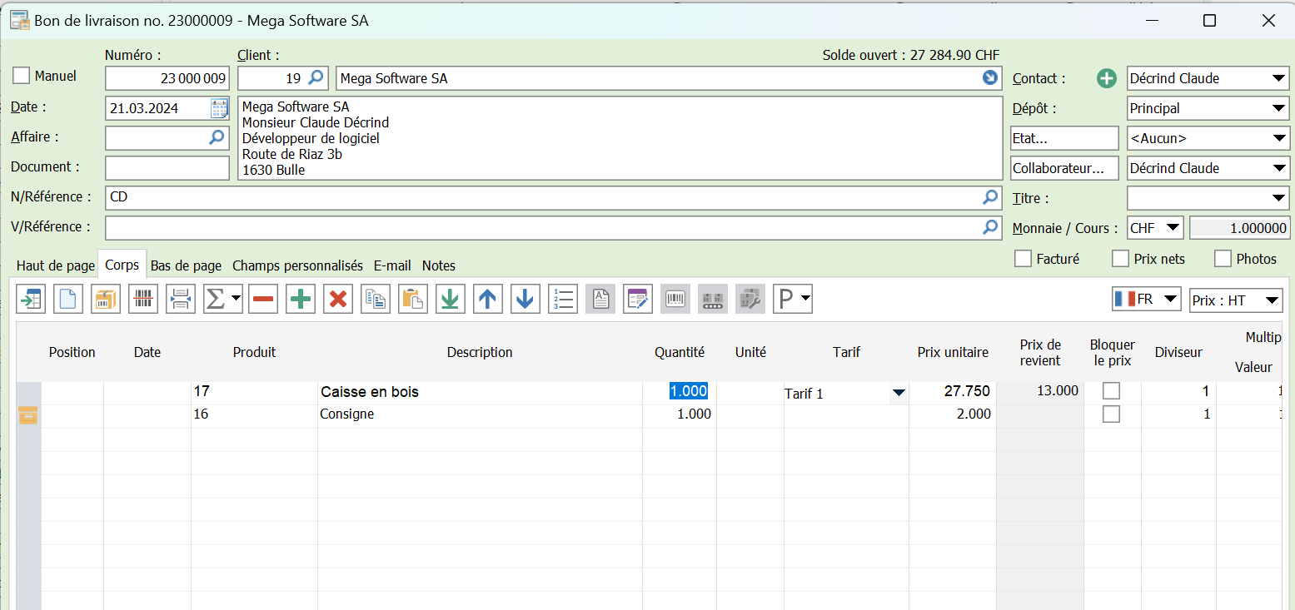Click the magnifier in Affaire field

217,137
